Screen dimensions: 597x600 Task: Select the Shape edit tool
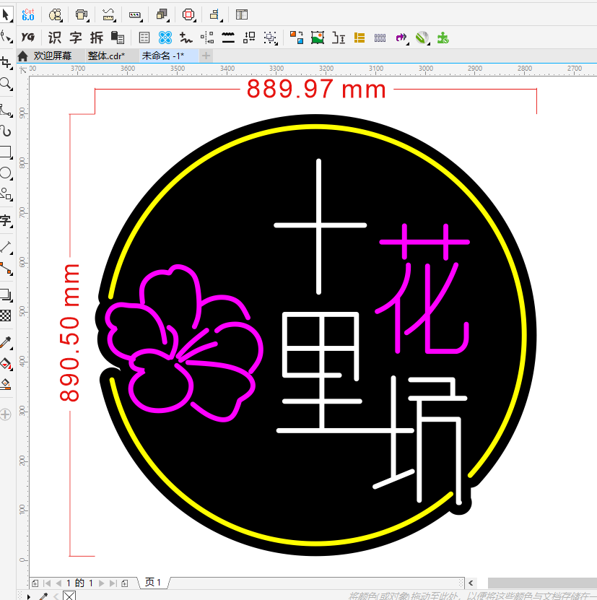pos(6,37)
